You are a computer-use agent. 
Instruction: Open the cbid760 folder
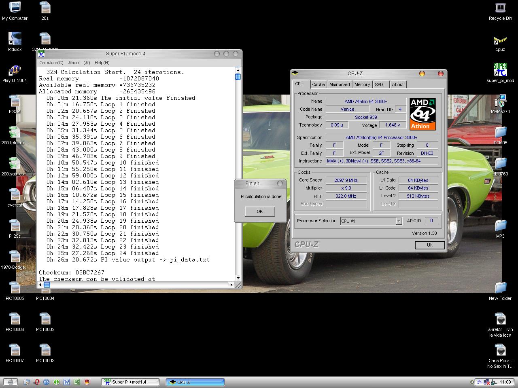[500, 167]
